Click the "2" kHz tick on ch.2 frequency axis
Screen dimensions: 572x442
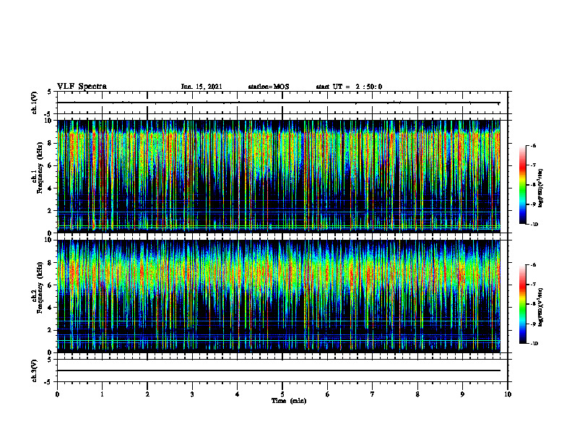51,330
